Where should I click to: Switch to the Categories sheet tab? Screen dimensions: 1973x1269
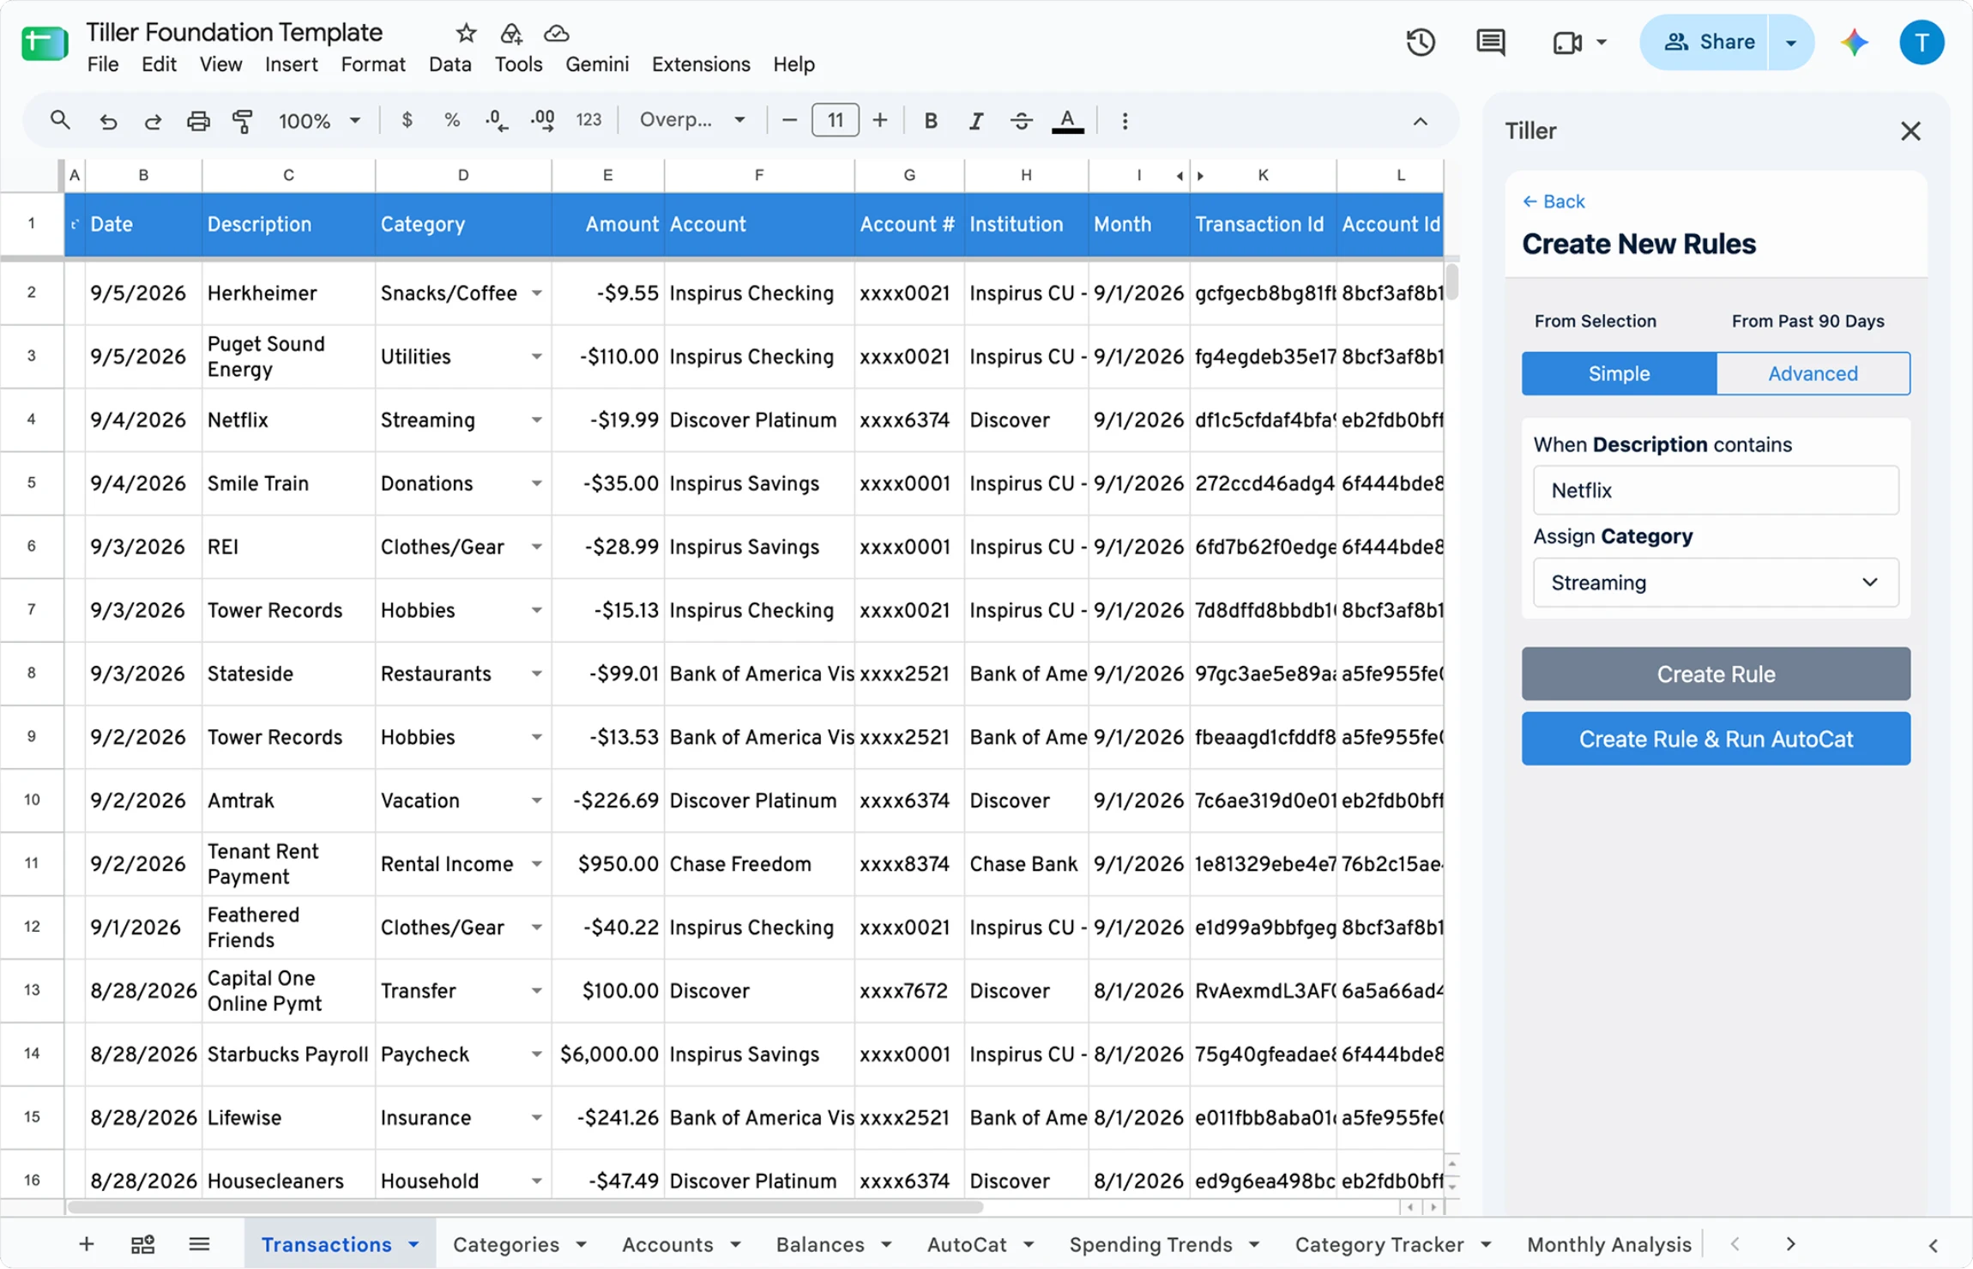505,1244
